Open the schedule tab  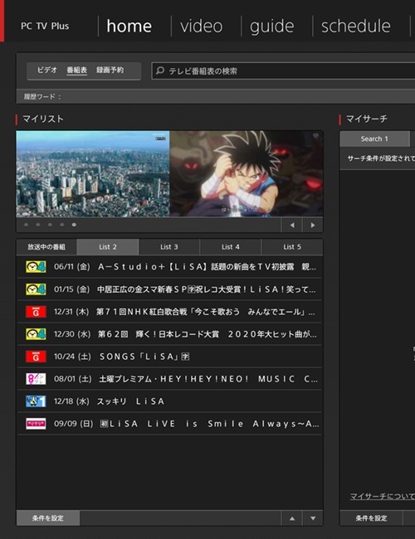click(356, 27)
